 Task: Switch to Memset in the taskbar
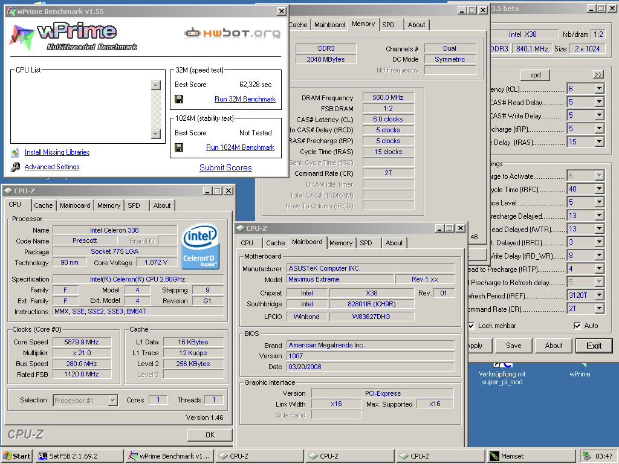[x=531, y=456]
